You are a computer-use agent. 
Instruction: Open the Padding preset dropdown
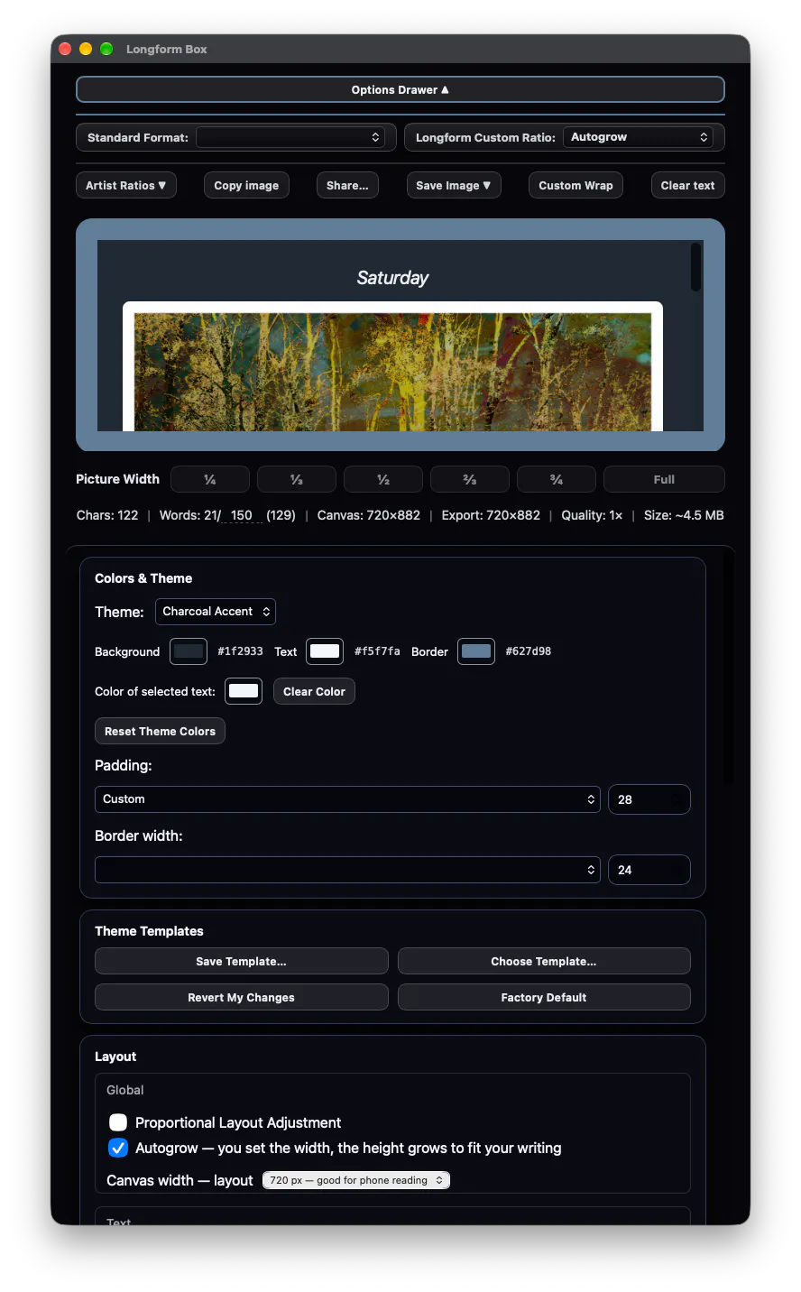pyautogui.click(x=347, y=799)
